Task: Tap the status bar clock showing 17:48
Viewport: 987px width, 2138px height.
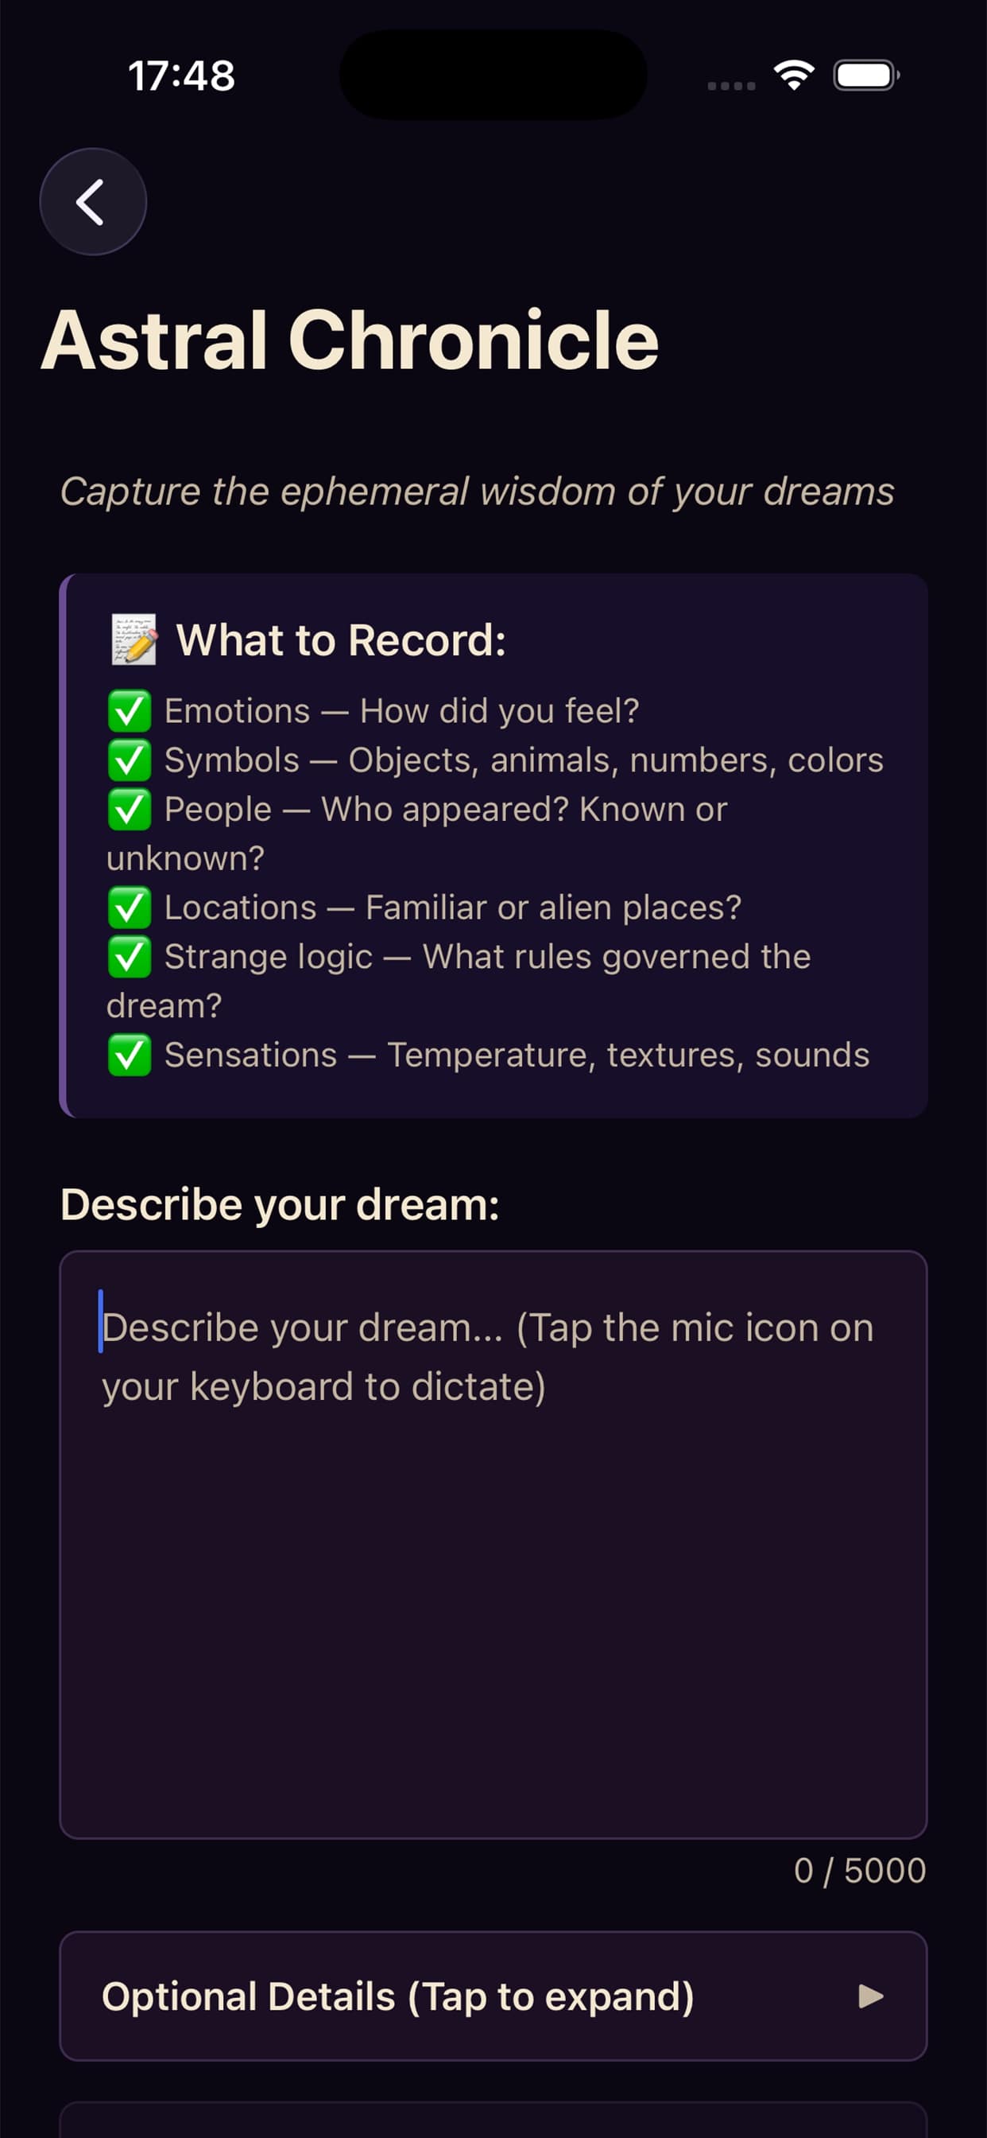Action: (x=181, y=75)
